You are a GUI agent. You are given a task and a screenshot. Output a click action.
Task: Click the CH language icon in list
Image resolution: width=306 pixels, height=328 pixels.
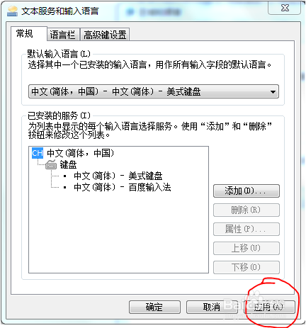38,153
